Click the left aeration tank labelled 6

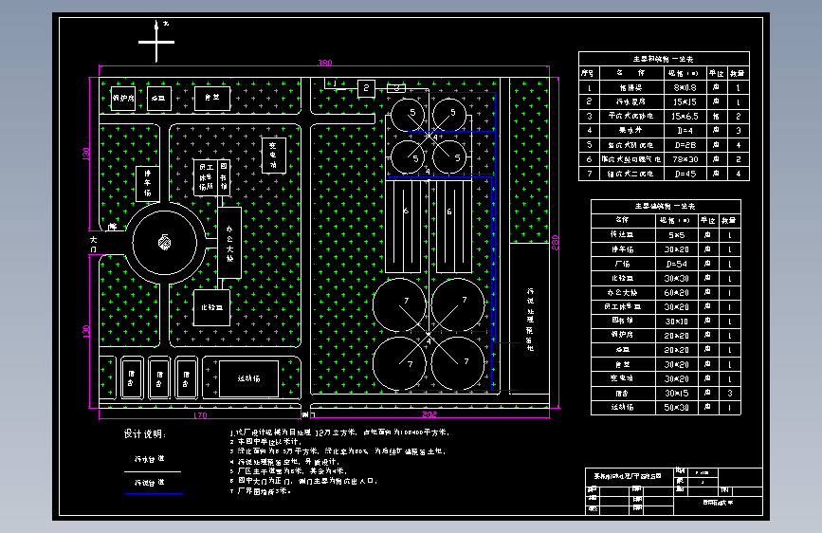[x=403, y=227]
